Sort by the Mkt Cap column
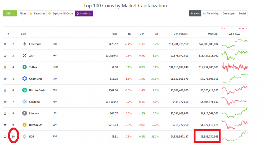The image size is (264, 143). (213, 34)
